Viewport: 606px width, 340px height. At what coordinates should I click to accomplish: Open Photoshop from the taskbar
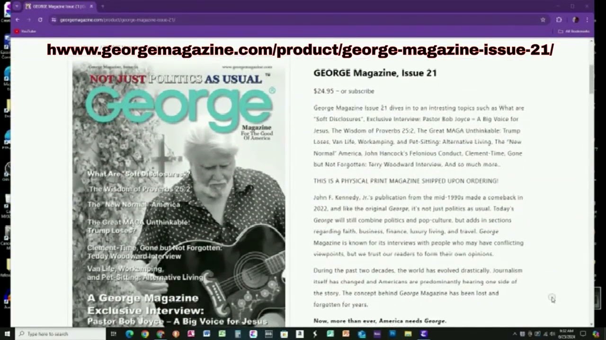(392, 334)
